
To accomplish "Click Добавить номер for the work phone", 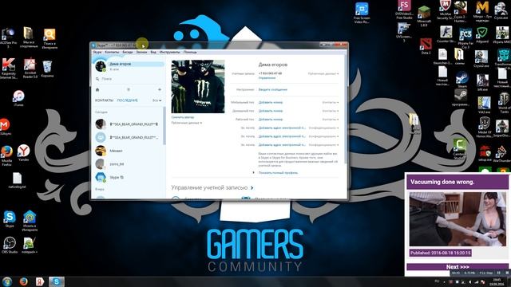I will 271,120.
